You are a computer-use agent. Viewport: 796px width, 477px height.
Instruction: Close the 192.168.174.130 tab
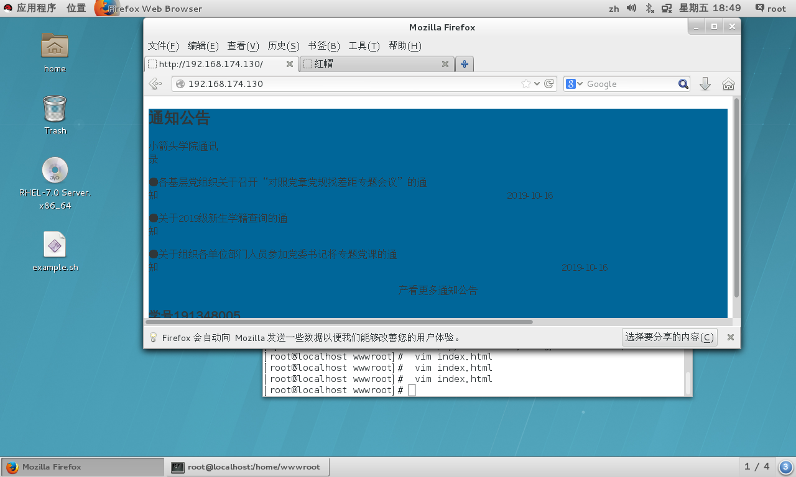point(289,64)
